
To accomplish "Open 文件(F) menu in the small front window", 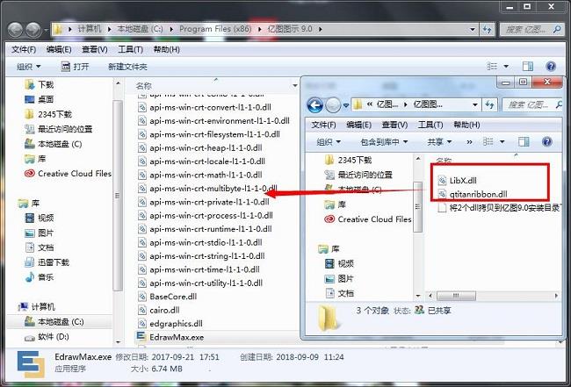I will click(324, 125).
